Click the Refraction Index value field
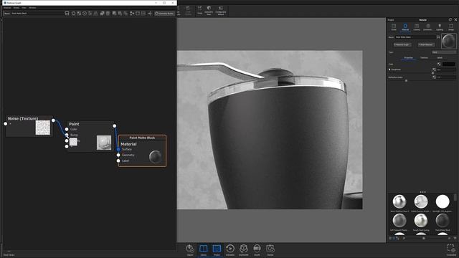Image resolution: width=459 pixels, height=258 pixels. pyautogui.click(x=446, y=77)
